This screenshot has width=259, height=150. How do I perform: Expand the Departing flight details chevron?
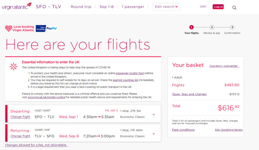(153, 114)
